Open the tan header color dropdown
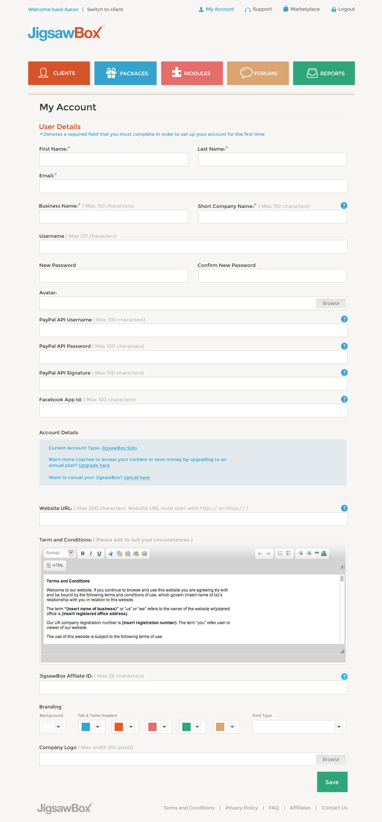The width and height of the screenshot is (382, 822). click(x=232, y=727)
